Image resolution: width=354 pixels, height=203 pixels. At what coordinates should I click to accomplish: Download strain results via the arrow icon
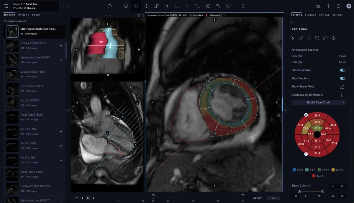coord(342,95)
